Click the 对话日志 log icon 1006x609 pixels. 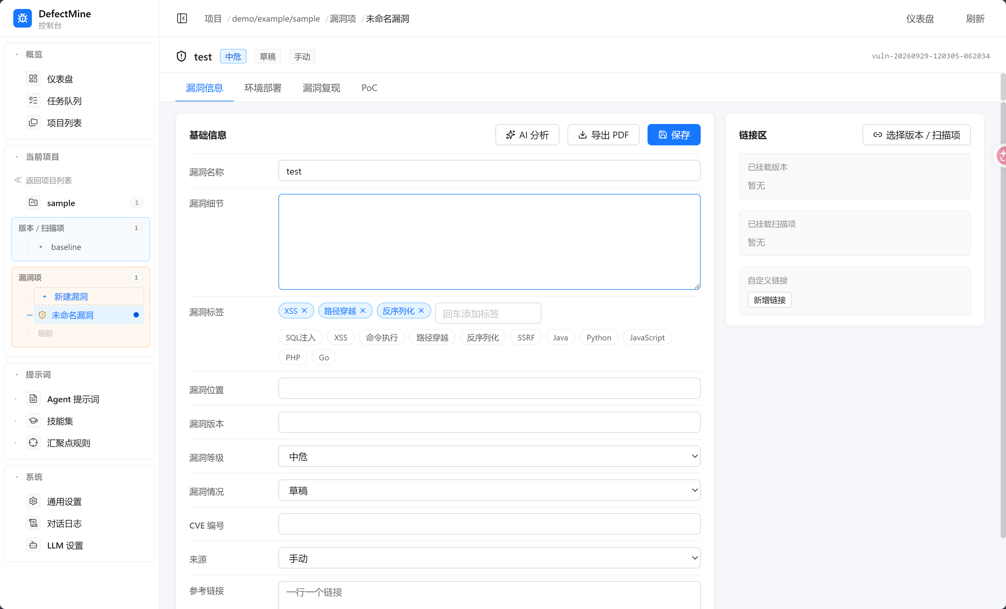[x=33, y=523]
